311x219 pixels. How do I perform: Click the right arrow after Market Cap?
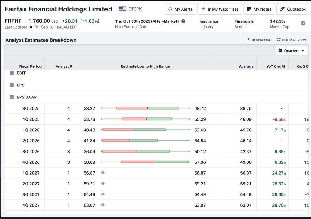303,23
